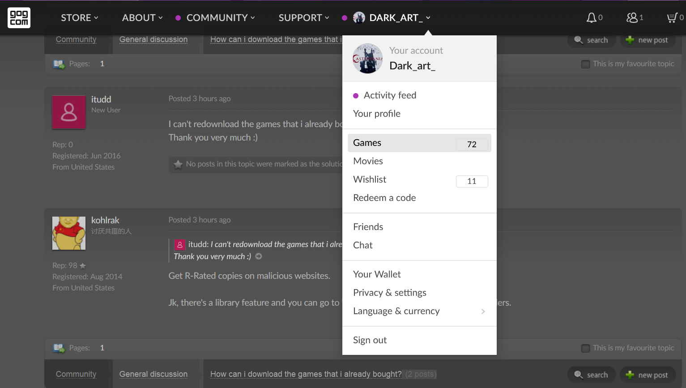686x388 pixels.
Task: Select Redeem a code
Action: [x=384, y=198]
